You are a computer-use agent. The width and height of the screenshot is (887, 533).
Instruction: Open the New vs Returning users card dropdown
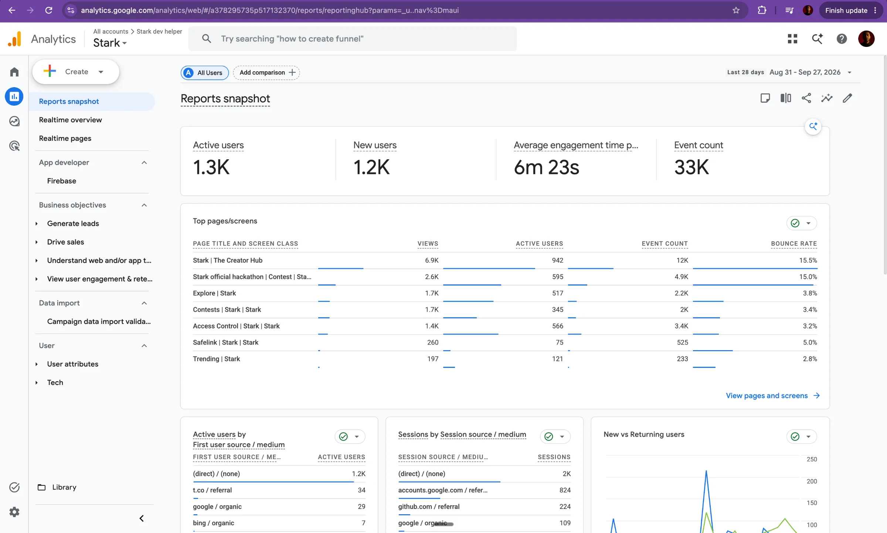tap(802, 437)
